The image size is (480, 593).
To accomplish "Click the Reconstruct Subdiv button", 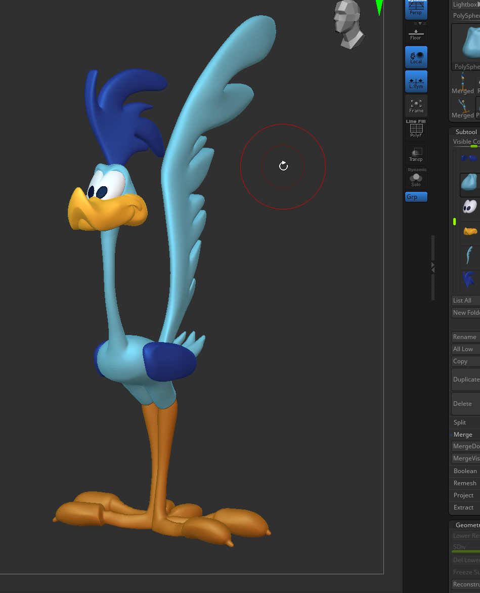I will pyautogui.click(x=466, y=584).
